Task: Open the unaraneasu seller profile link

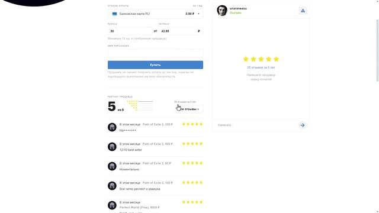Action: click(x=238, y=8)
